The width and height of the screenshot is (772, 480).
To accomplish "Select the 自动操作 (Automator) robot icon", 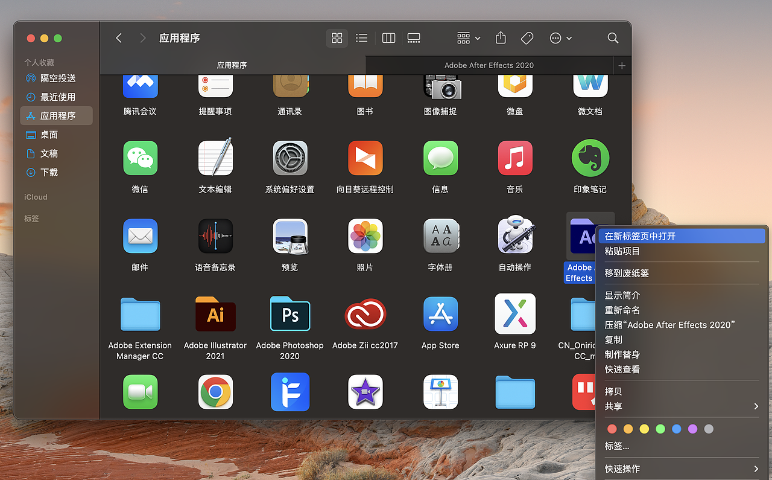I will pyautogui.click(x=515, y=235).
